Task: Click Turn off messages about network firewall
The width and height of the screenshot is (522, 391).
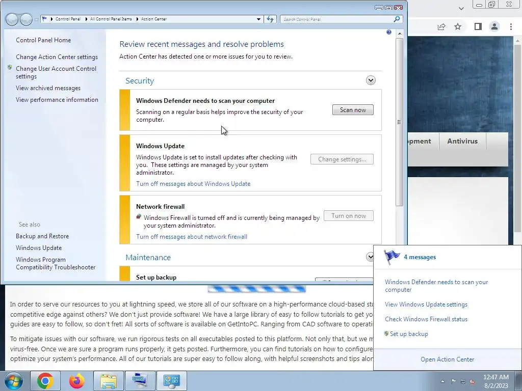Action: click(x=192, y=236)
